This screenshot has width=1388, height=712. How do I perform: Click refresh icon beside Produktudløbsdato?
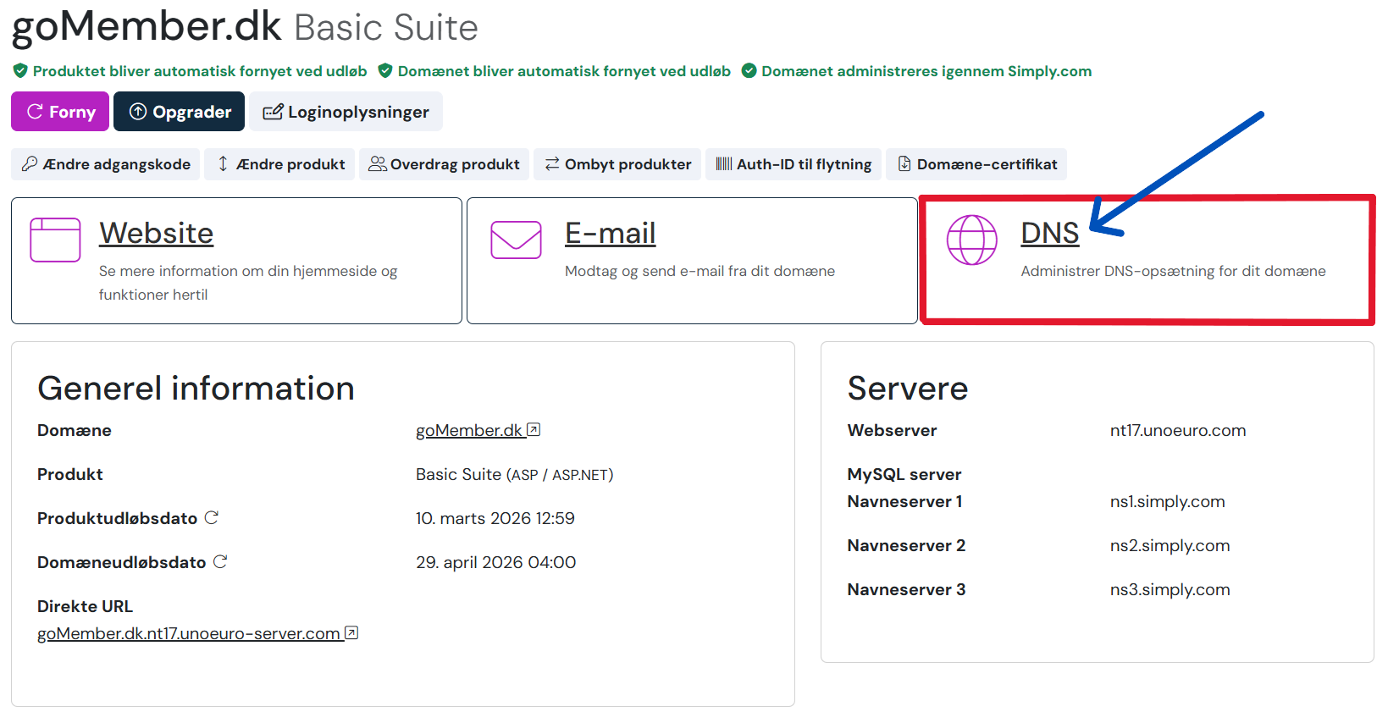click(x=212, y=517)
